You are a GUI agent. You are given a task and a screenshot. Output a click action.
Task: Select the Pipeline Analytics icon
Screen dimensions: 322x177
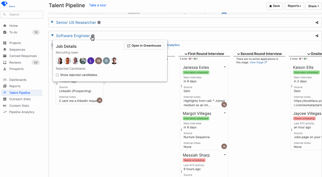pos(4,112)
